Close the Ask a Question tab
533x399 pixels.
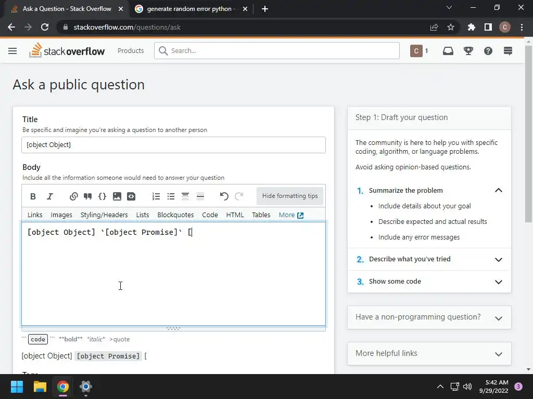point(121,9)
